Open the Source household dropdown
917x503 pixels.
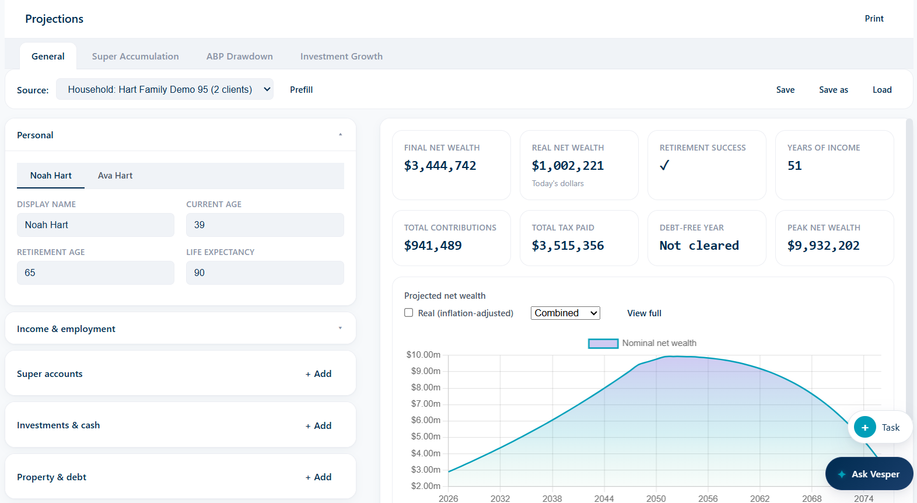coord(164,89)
